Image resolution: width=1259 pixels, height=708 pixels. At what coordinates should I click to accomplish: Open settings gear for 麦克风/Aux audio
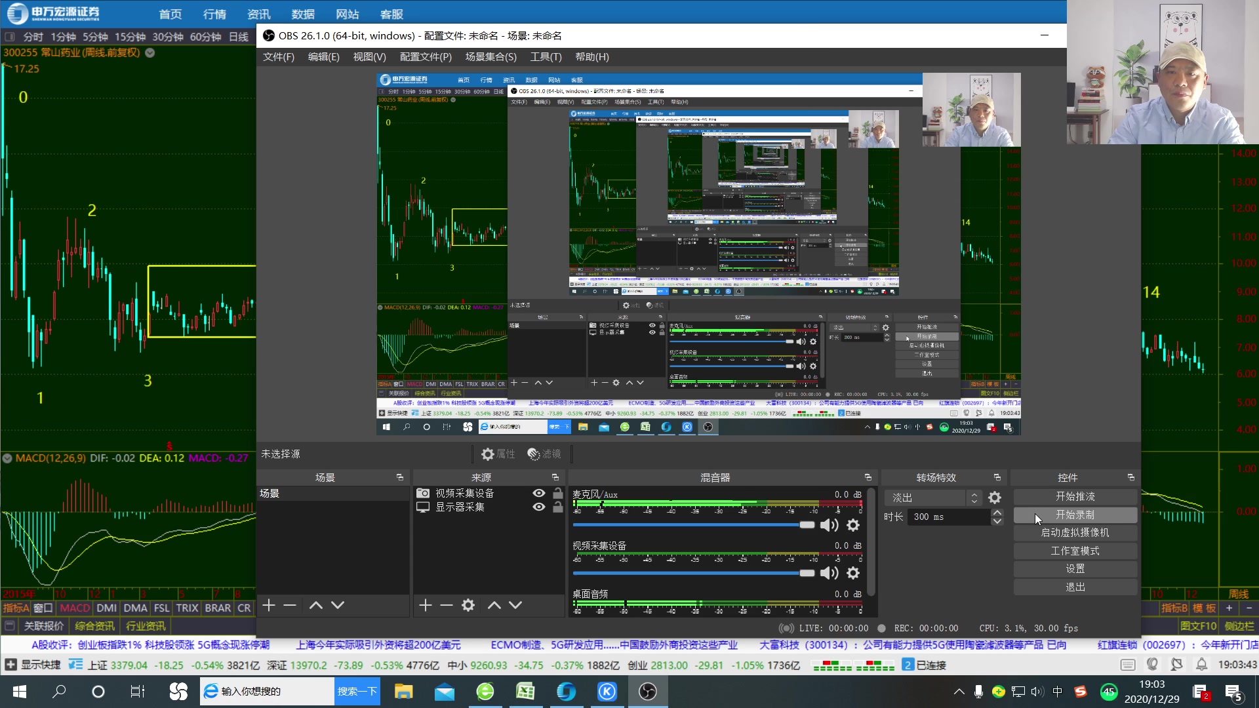coord(853,525)
